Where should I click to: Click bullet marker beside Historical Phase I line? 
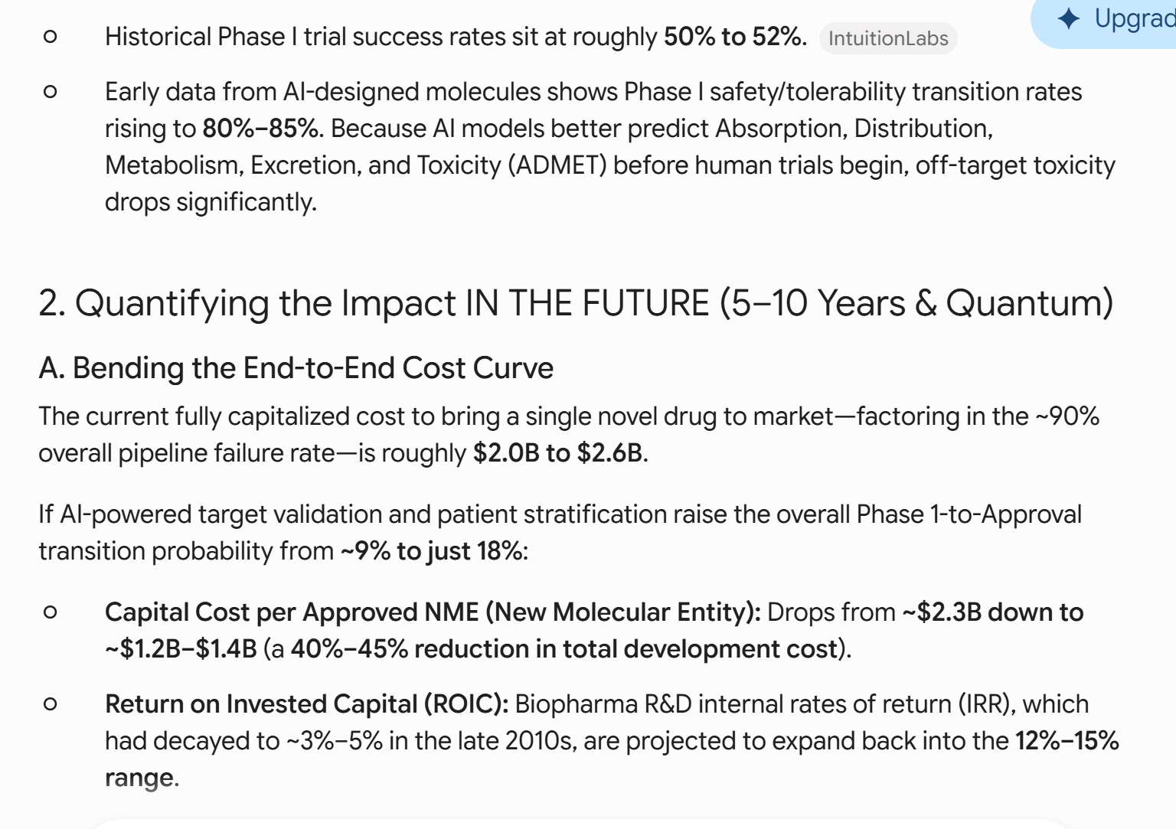coord(51,36)
